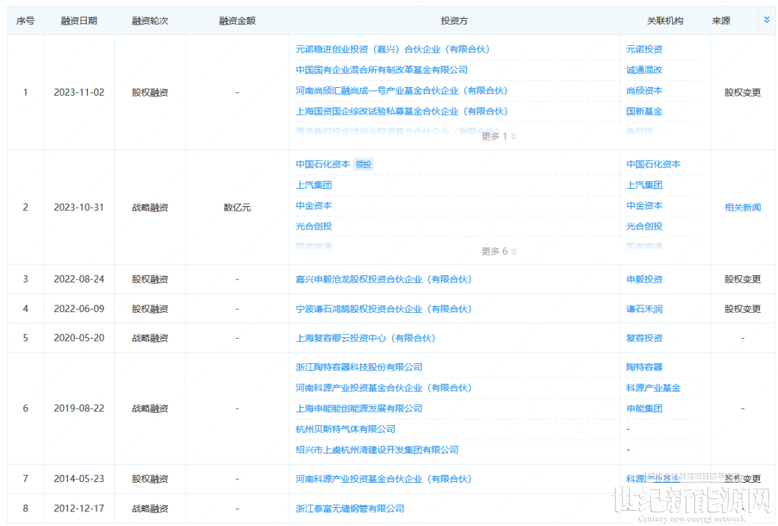Open 中国国有企业混合所有制改革基金有限公司 link
This screenshot has width=778, height=526.
pos(381,70)
